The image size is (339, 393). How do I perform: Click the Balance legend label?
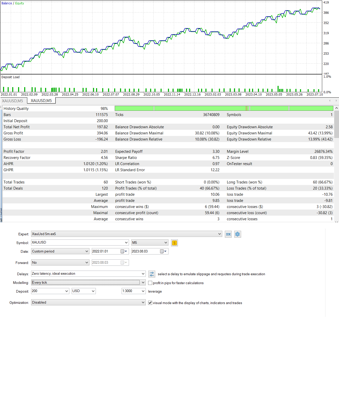pos(7,3)
